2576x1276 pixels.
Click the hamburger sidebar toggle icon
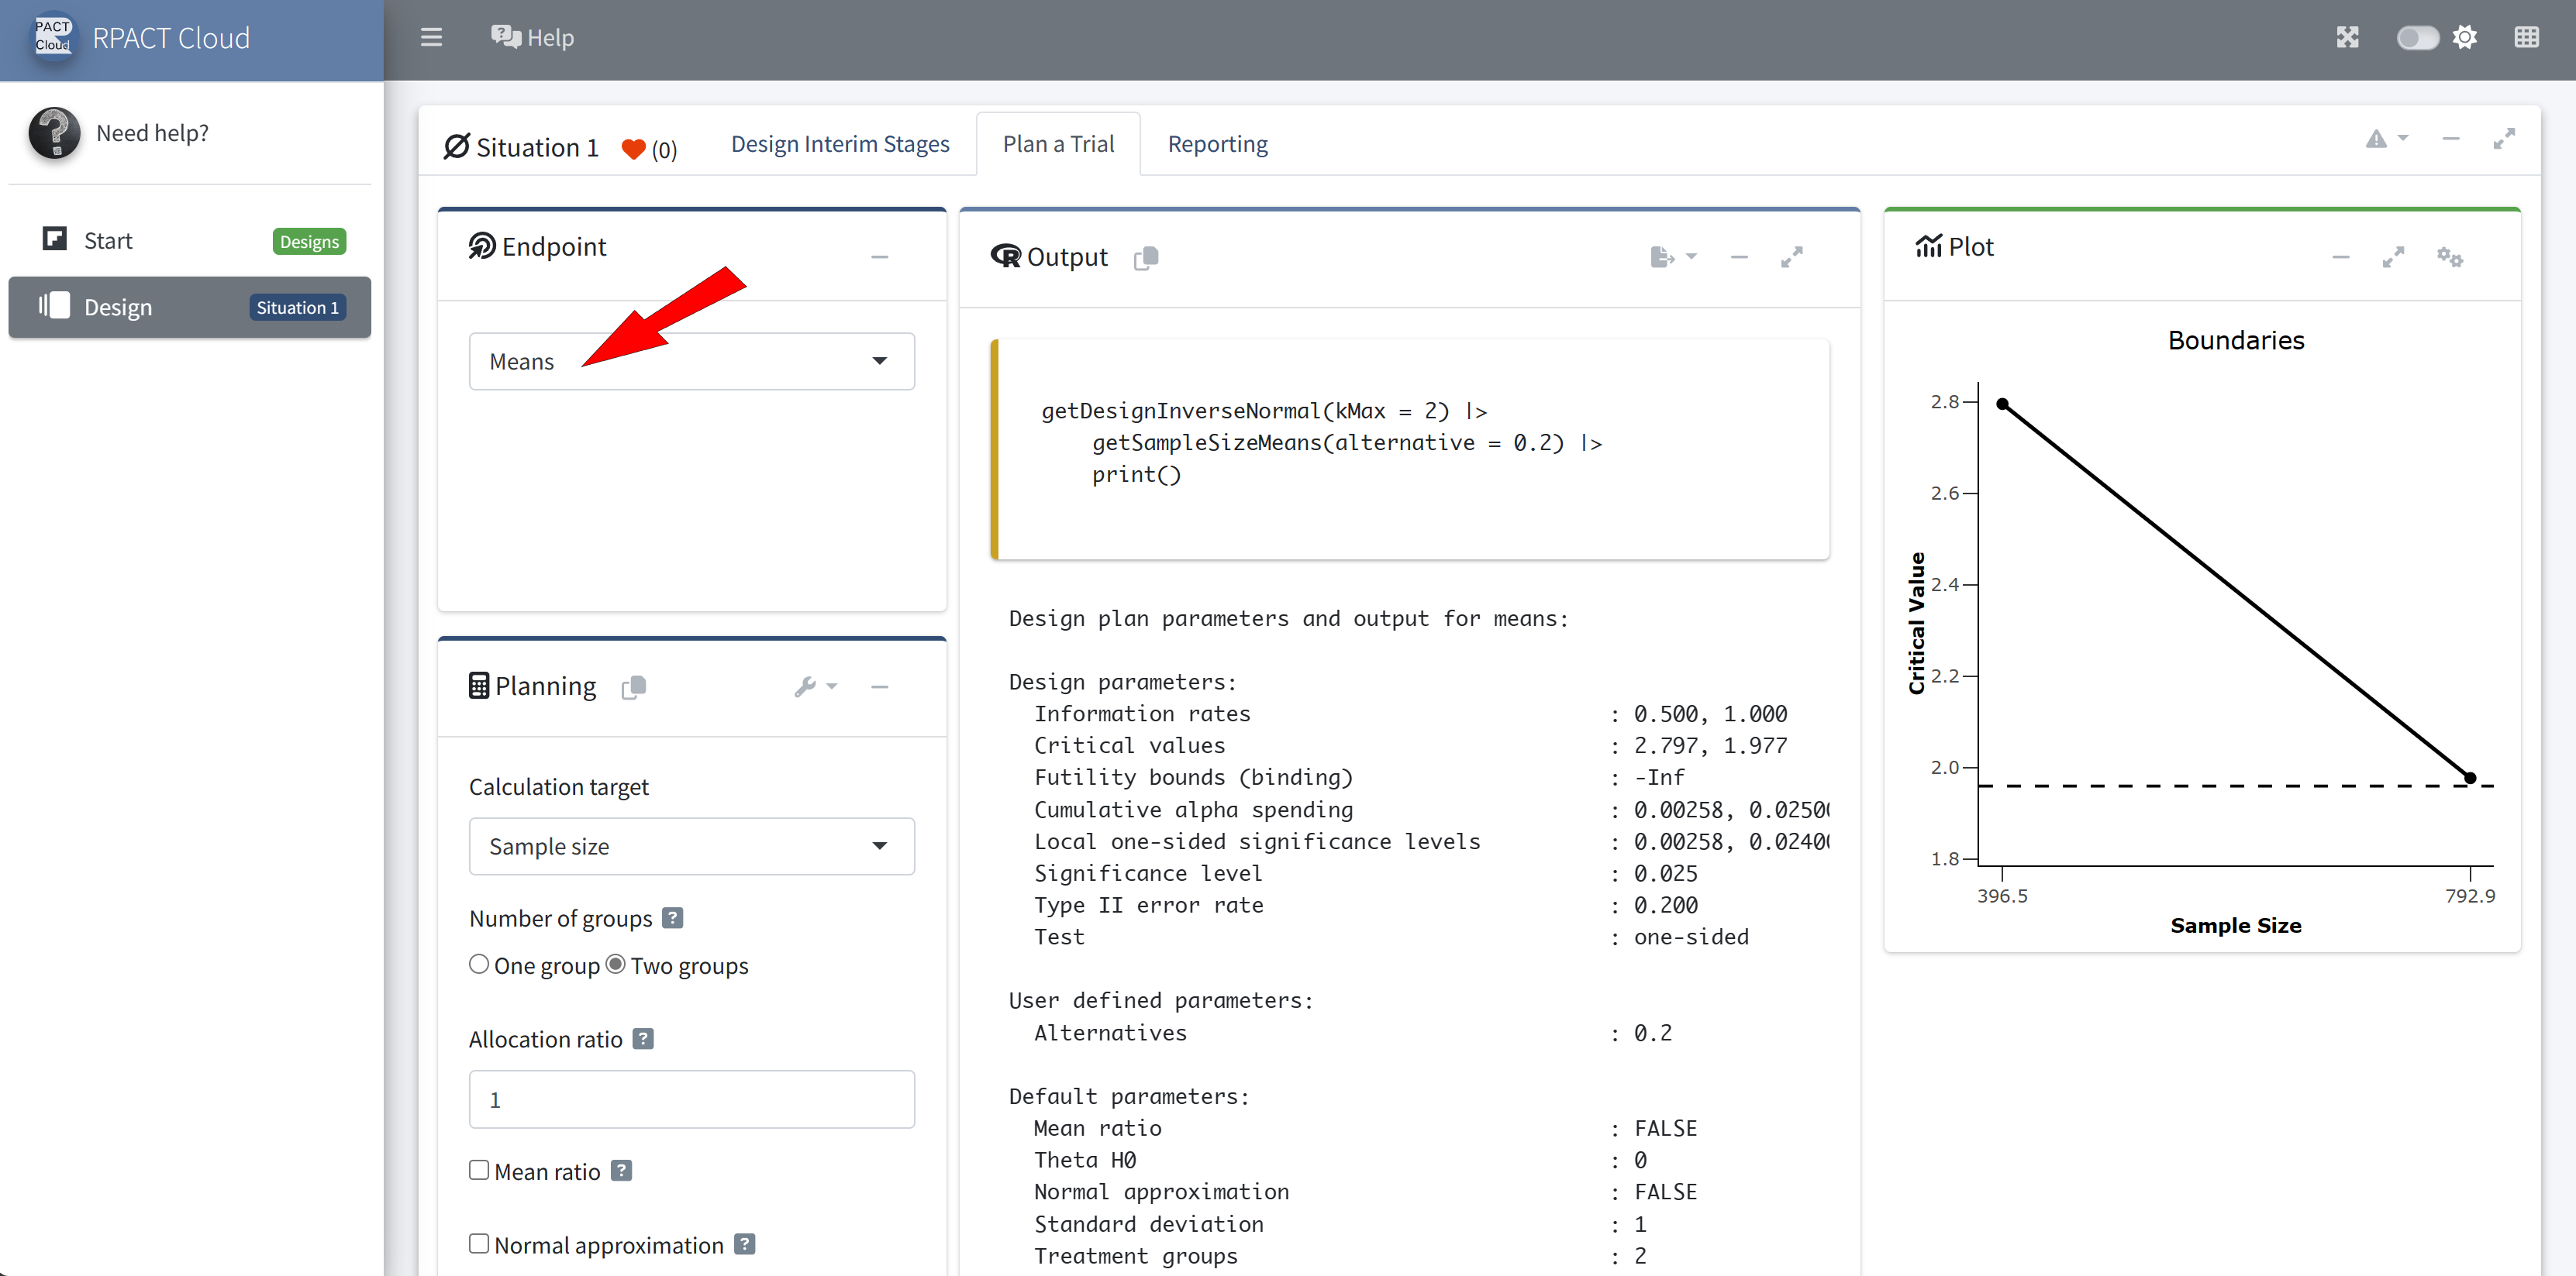pos(431,38)
